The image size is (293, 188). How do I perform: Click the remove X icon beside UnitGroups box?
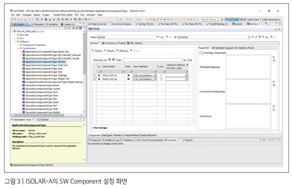pos(274,110)
